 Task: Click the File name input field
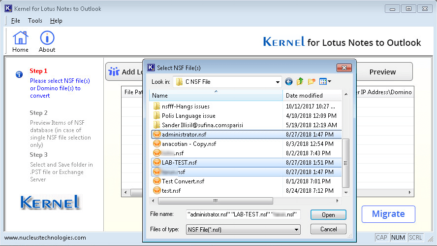pyautogui.click(x=243, y=214)
